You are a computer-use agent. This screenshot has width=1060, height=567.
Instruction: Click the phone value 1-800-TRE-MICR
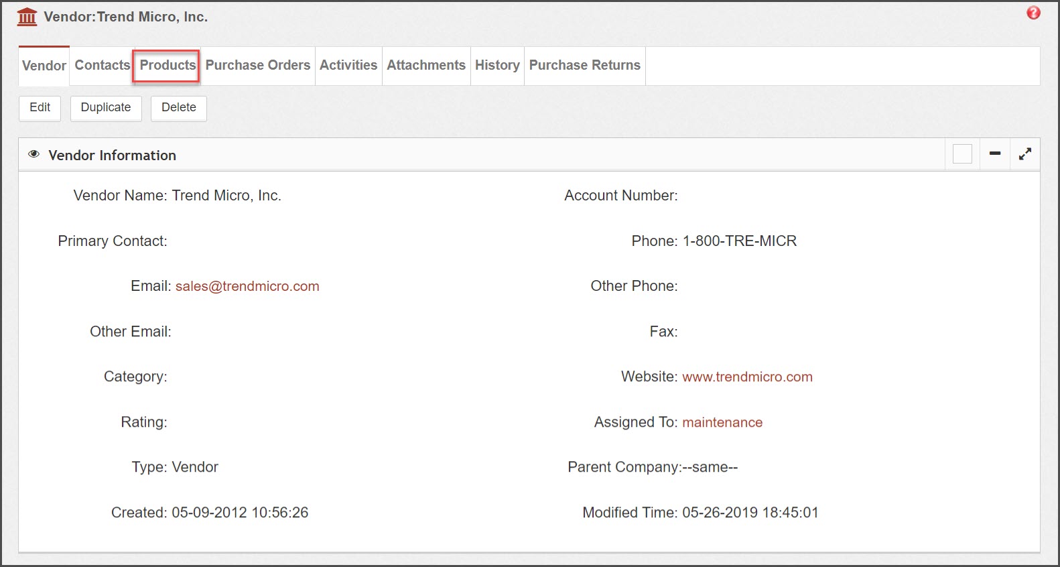(x=740, y=241)
